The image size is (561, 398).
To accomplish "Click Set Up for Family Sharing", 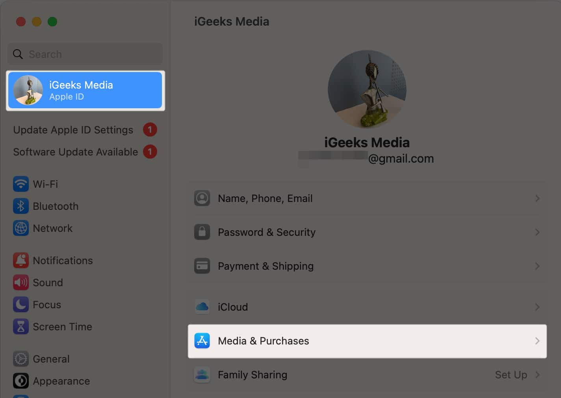I will coord(511,374).
